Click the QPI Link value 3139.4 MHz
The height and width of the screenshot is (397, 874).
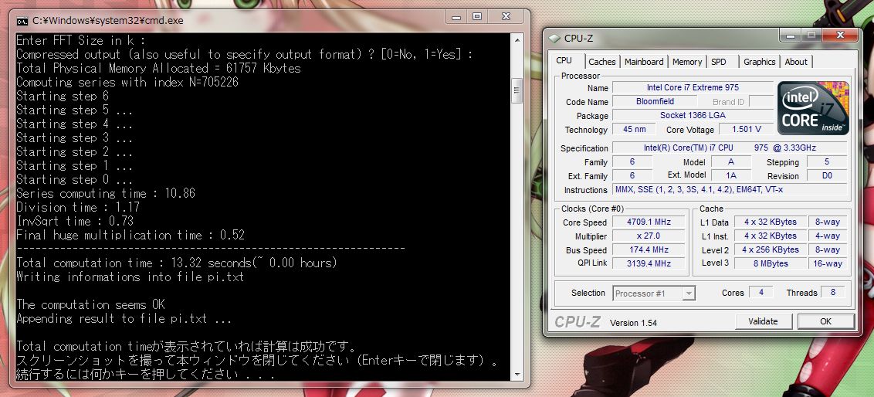point(649,263)
